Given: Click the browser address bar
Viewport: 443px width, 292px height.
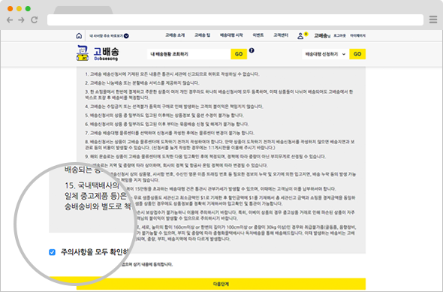Looking at the screenshot, I should pyautogui.click(x=235, y=20).
